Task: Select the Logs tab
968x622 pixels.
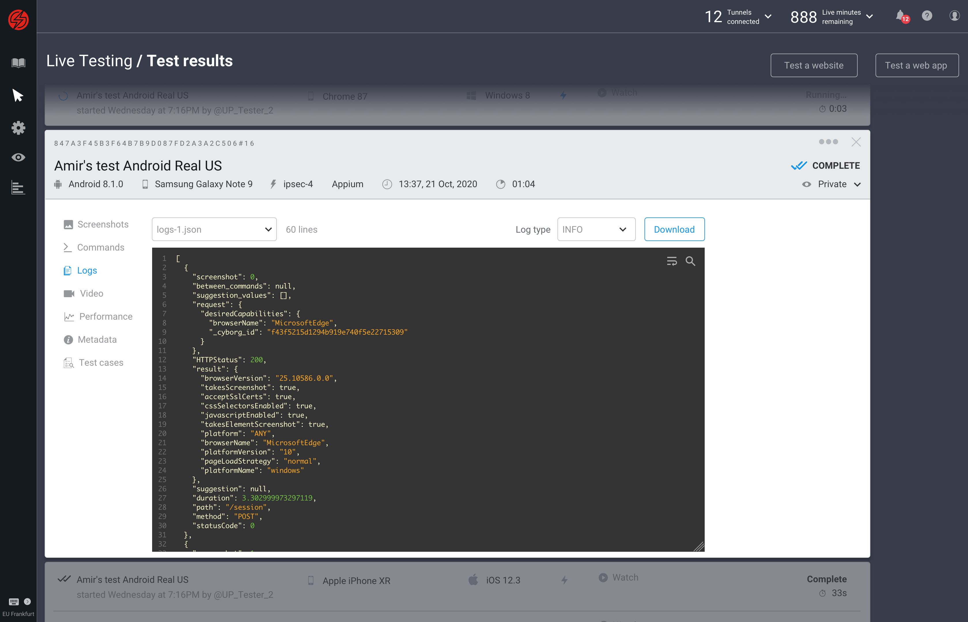Action: (x=80, y=270)
